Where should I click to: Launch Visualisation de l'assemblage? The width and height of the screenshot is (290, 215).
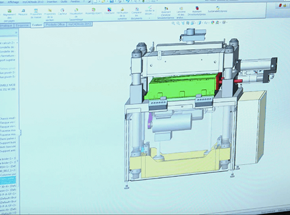(76, 15)
